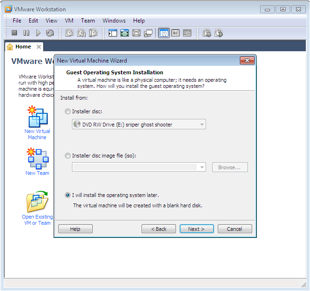Viewport: 310px width, 291px height.
Task: Open the Windows menu
Action: tap(114, 21)
